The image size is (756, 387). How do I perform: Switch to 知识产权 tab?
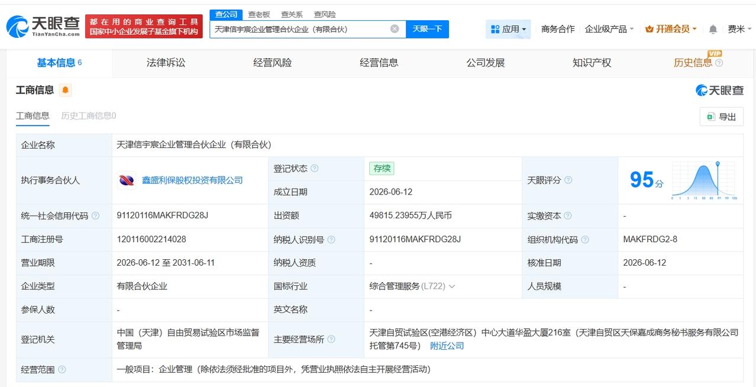pyautogui.click(x=592, y=63)
